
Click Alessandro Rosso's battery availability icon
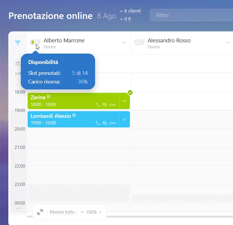coord(139,42)
